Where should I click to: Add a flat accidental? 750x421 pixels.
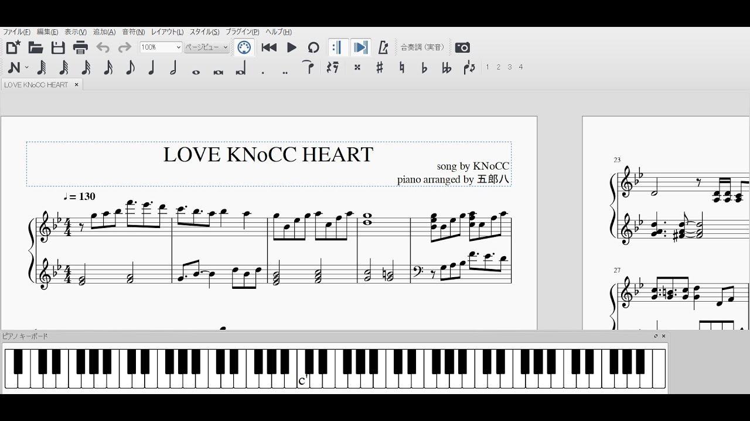coord(424,67)
